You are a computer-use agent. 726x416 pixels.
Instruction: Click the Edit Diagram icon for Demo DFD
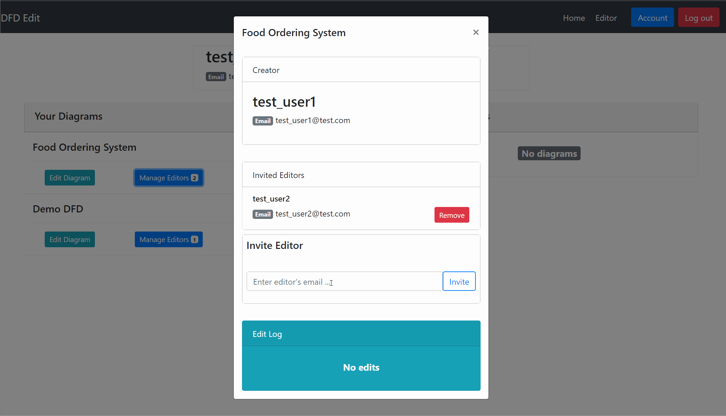pos(69,240)
